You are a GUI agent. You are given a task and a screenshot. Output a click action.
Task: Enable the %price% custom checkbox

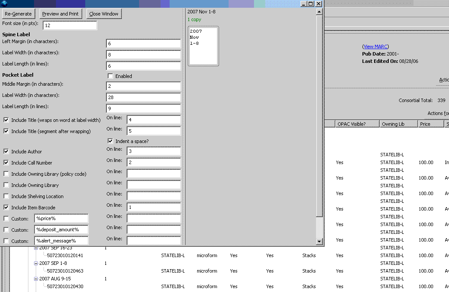(6, 219)
